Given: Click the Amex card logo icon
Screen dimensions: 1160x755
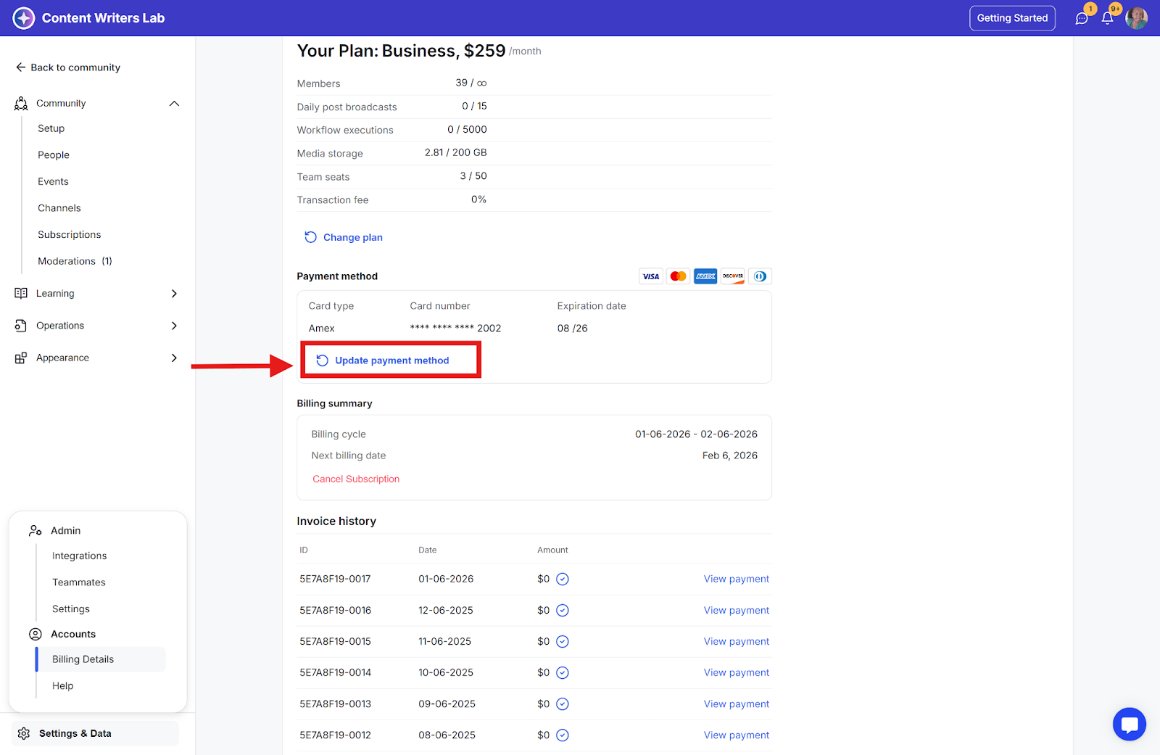Looking at the screenshot, I should click(x=705, y=276).
